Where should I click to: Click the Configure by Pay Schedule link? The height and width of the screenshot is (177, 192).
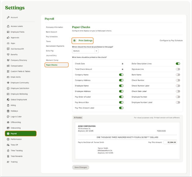171,40
